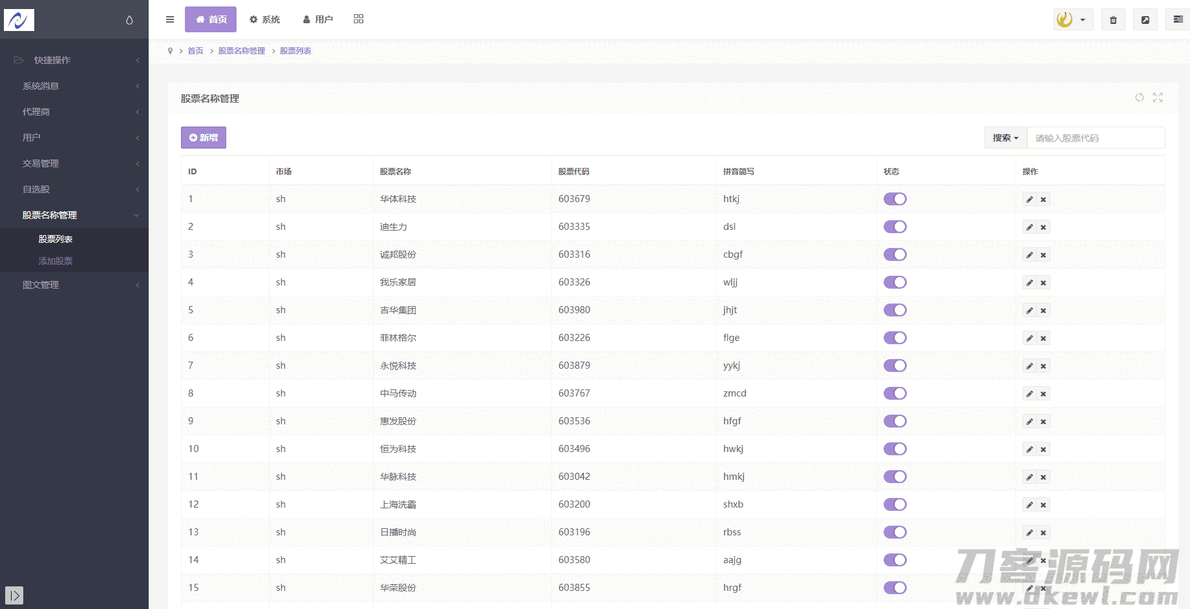Open the grid apps icon in top bar
Viewport: 1190px width, 609px height.
pos(359,19)
